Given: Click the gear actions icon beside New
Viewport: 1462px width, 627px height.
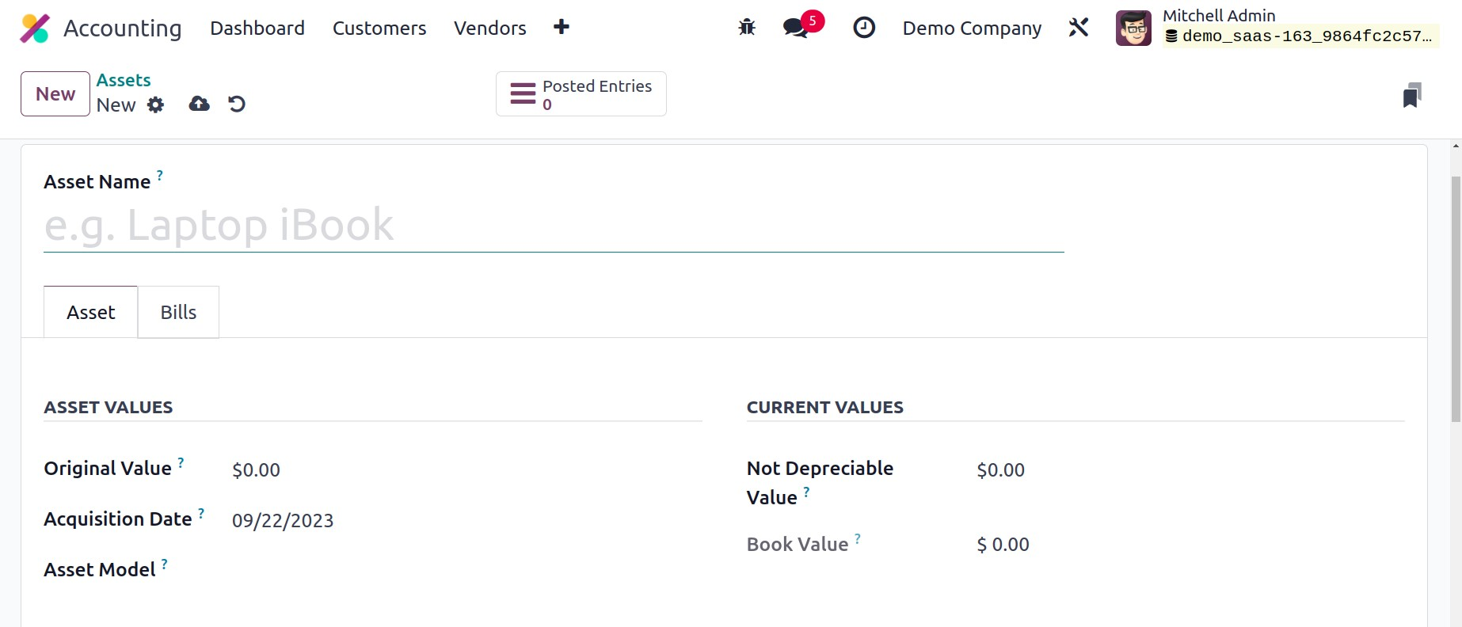Looking at the screenshot, I should 156,104.
